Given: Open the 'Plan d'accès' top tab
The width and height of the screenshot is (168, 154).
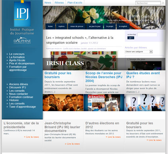Looking at the screenshot, I should [x=75, y=3].
